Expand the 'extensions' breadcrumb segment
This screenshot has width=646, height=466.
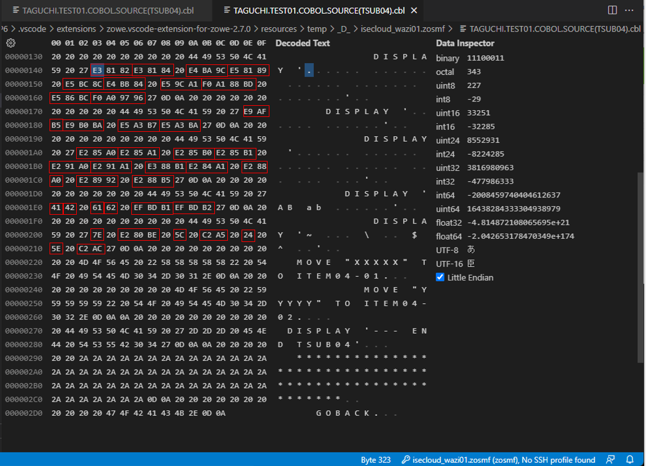[76, 28]
